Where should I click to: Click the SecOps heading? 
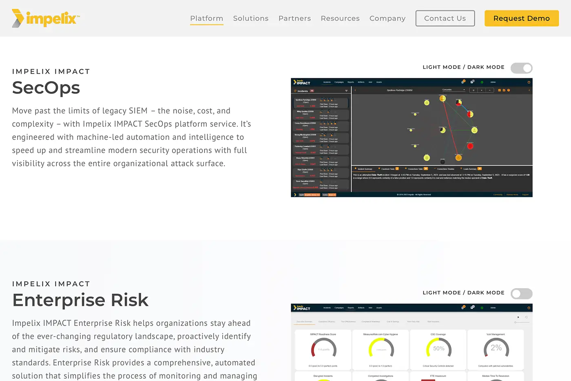46,88
